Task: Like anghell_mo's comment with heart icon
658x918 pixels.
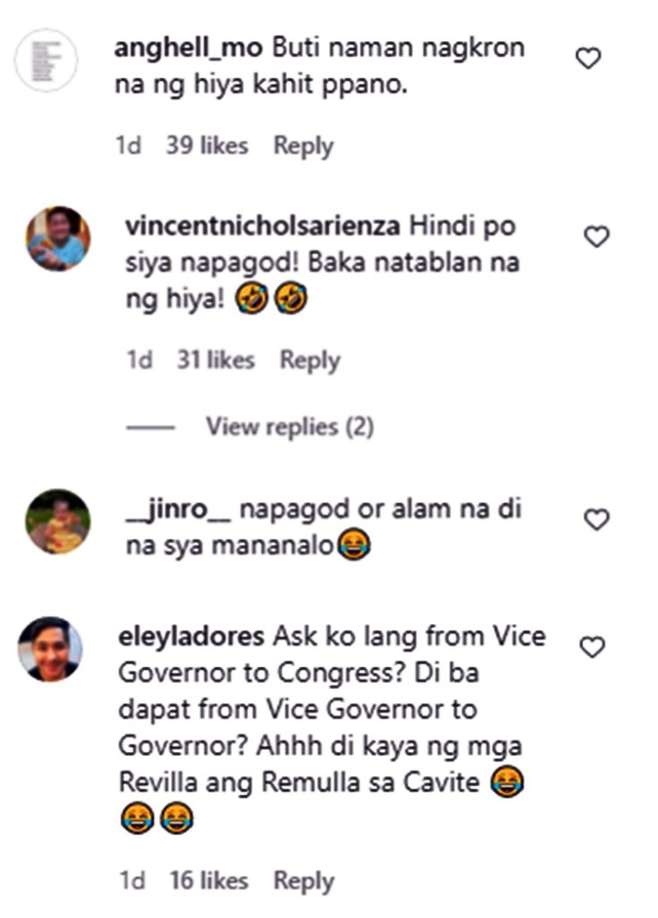Action: (x=588, y=58)
